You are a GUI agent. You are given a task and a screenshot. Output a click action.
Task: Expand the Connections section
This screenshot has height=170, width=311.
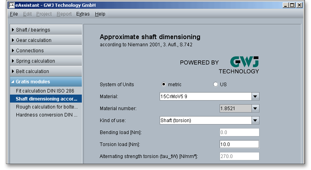click(45, 51)
